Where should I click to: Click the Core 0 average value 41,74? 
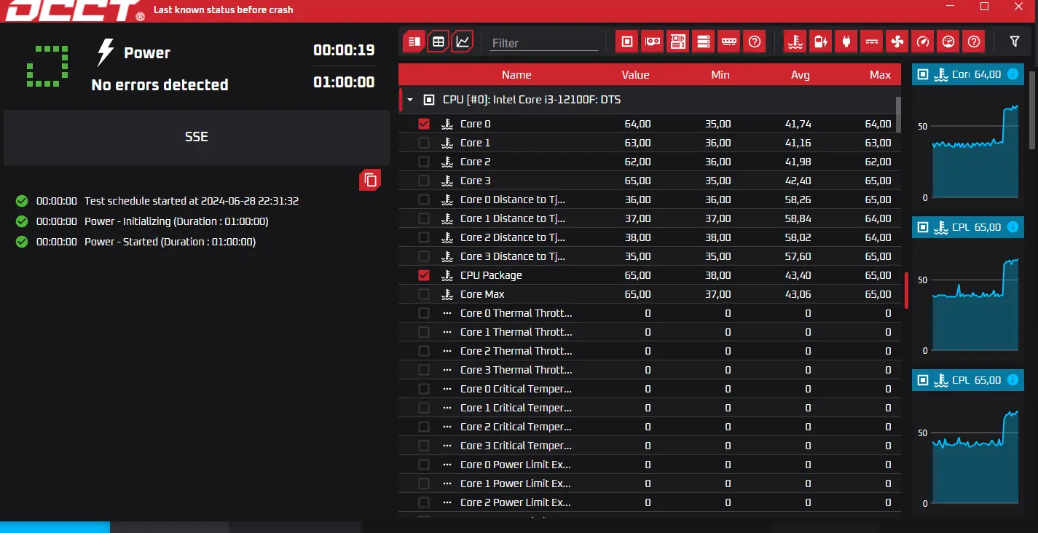[x=798, y=124]
